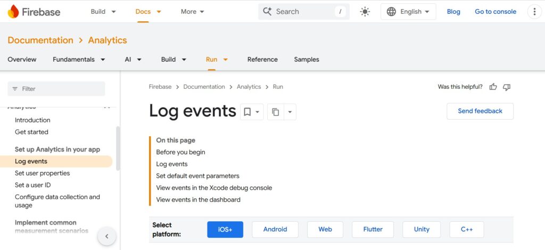Open Configure data collection and usage
The width and height of the screenshot is (545, 250).
point(57,201)
